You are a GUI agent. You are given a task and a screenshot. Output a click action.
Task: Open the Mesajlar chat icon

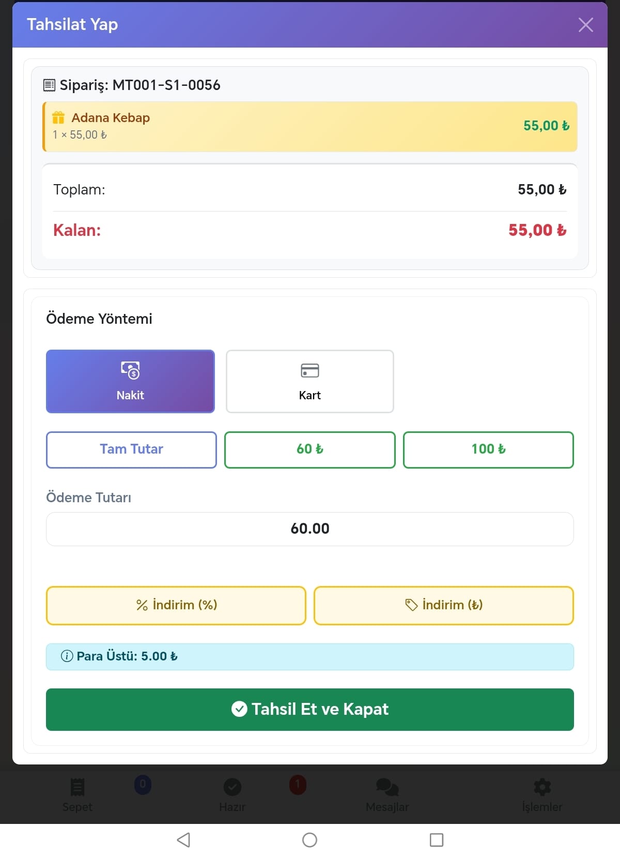tap(387, 788)
